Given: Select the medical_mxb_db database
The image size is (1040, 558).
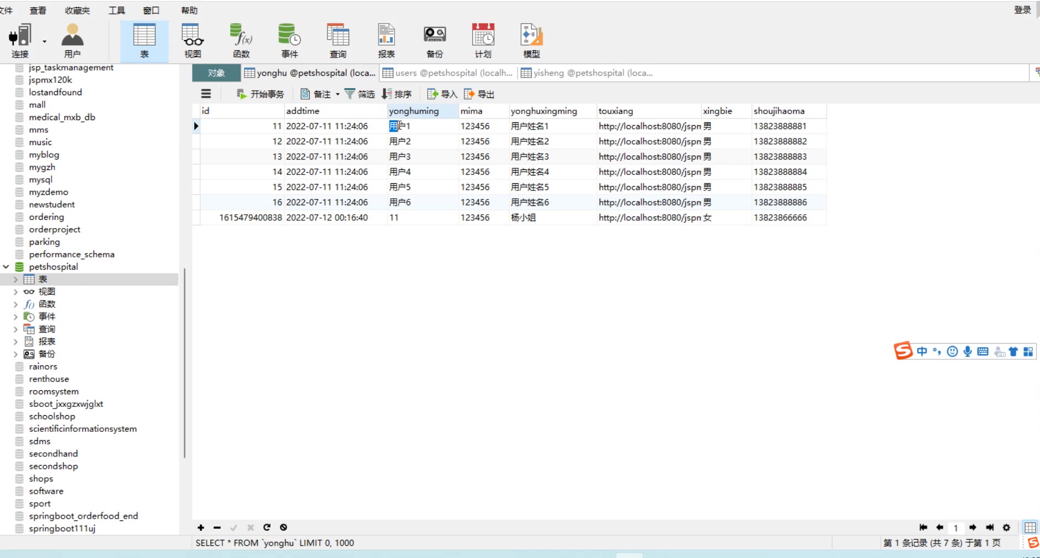Looking at the screenshot, I should 62,117.
